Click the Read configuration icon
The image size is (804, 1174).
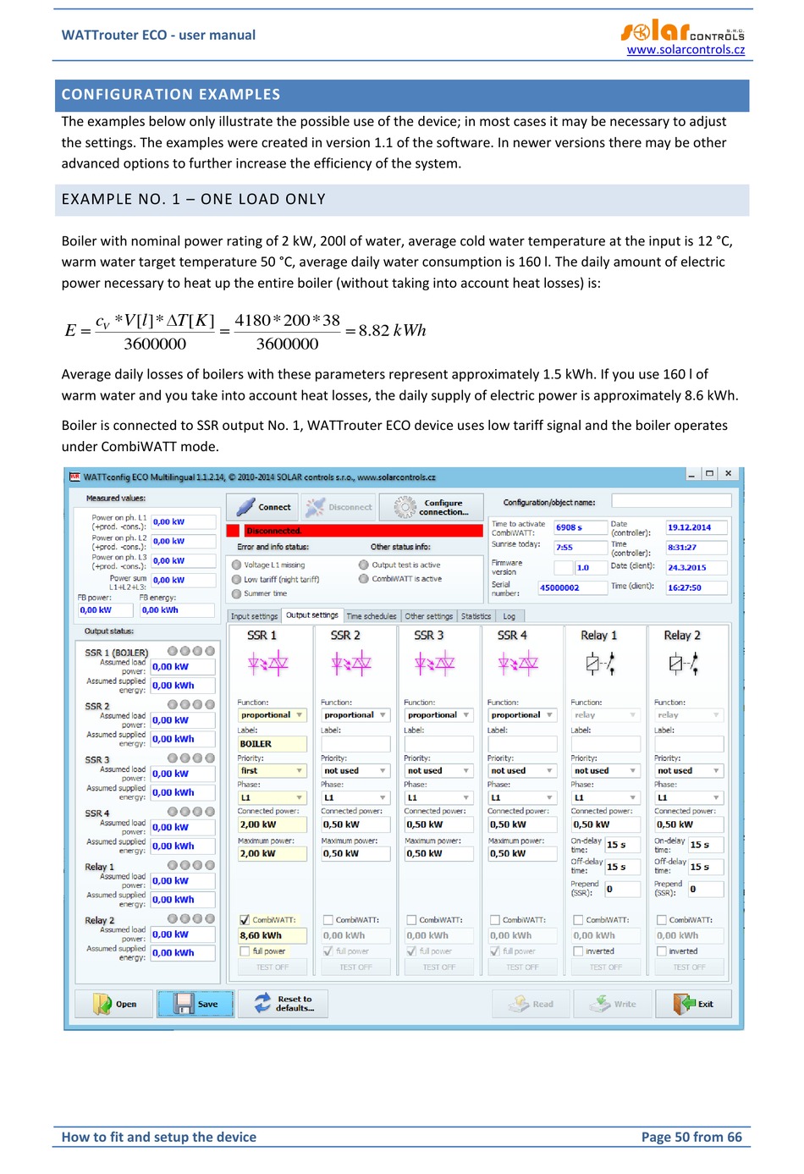(x=519, y=1004)
